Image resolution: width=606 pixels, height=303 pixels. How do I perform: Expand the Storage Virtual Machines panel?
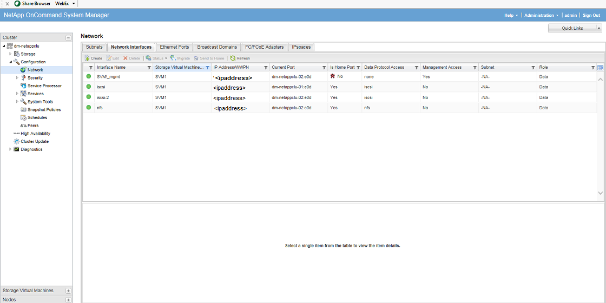pos(68,291)
